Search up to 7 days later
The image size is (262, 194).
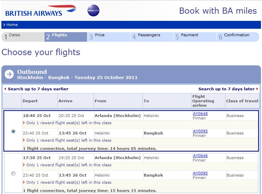[x=226, y=89]
